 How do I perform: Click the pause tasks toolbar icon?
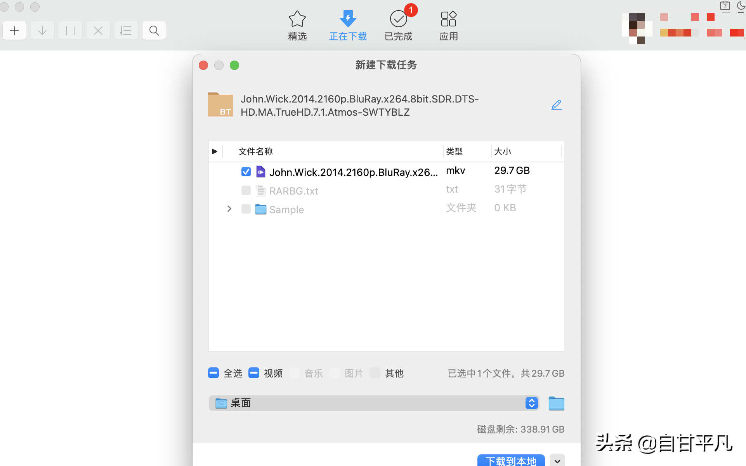70,31
